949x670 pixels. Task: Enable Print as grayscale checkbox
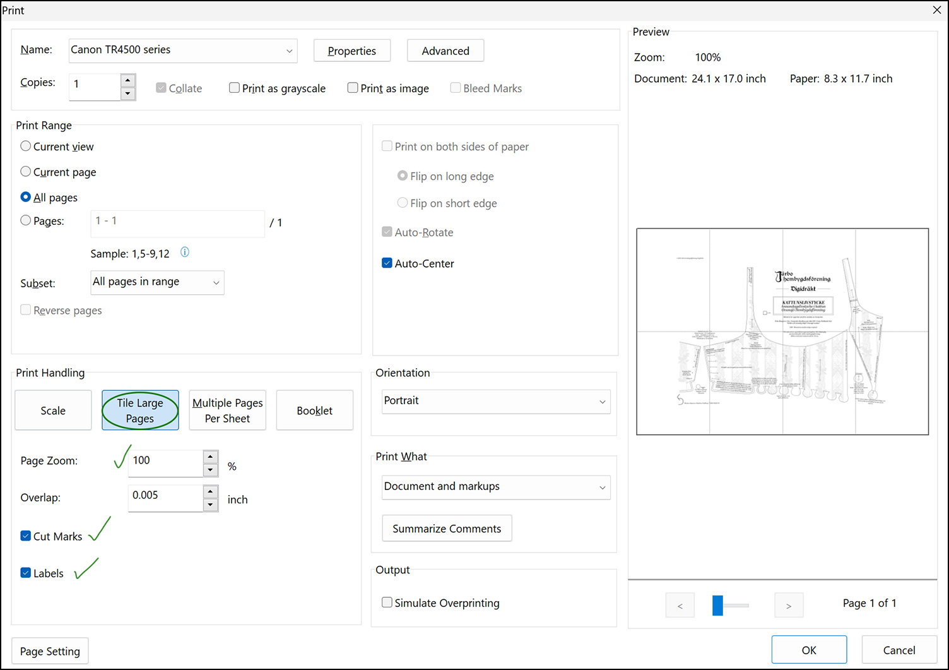235,88
